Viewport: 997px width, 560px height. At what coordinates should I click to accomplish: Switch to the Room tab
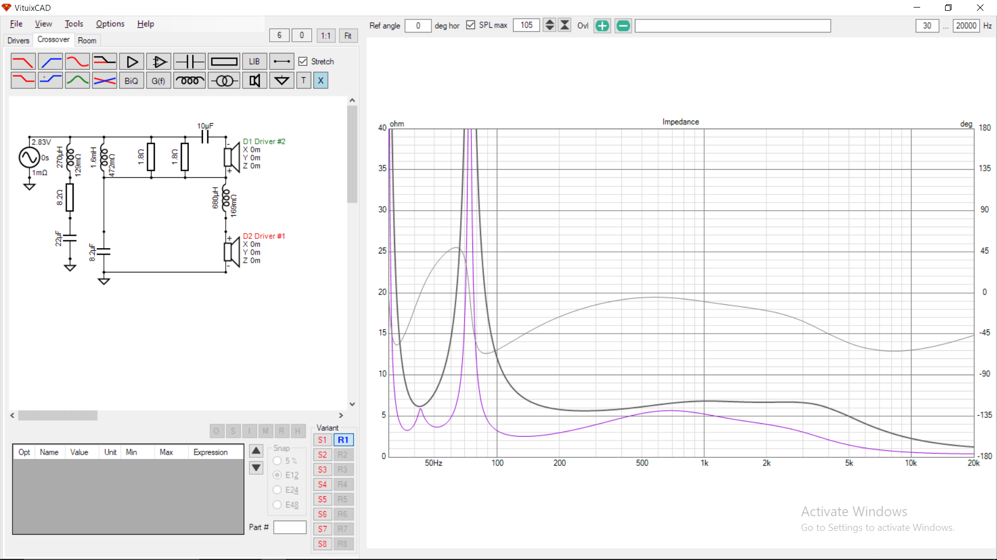(87, 41)
